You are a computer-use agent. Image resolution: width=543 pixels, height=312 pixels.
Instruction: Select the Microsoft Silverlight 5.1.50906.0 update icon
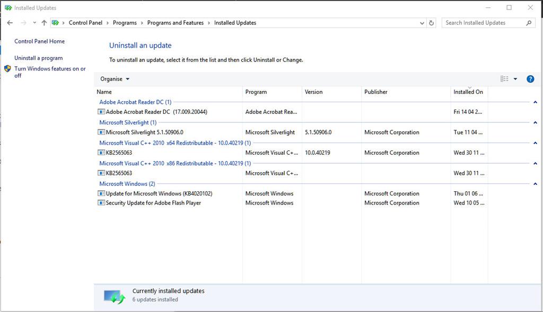pos(101,132)
